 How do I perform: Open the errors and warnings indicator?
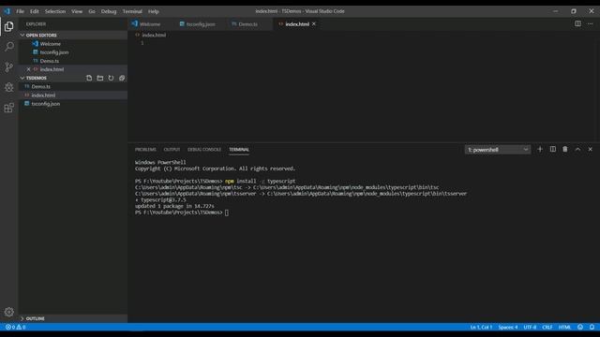(x=15, y=327)
